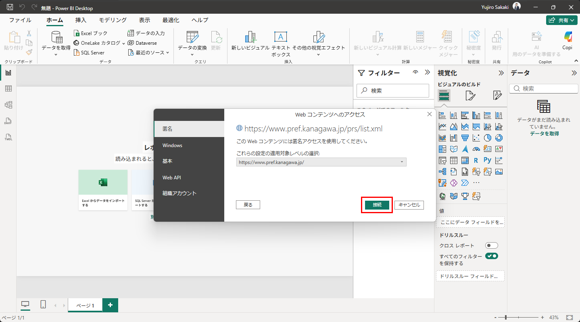Expand その他の視覚エフェクト dropdown
Image resolution: width=580 pixels, height=322 pixels.
[319, 54]
